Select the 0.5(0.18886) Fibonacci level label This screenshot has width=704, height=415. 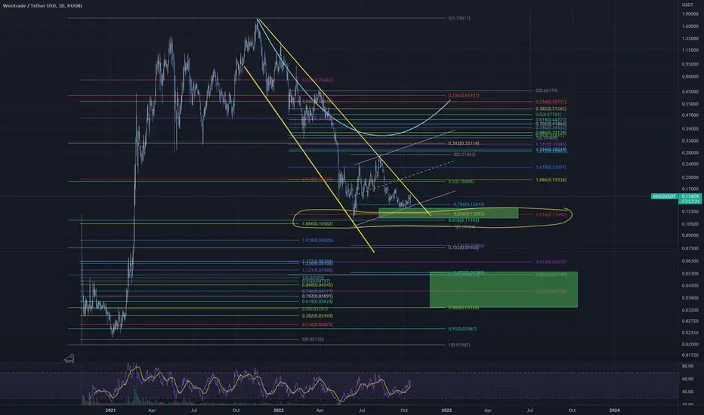click(461, 182)
